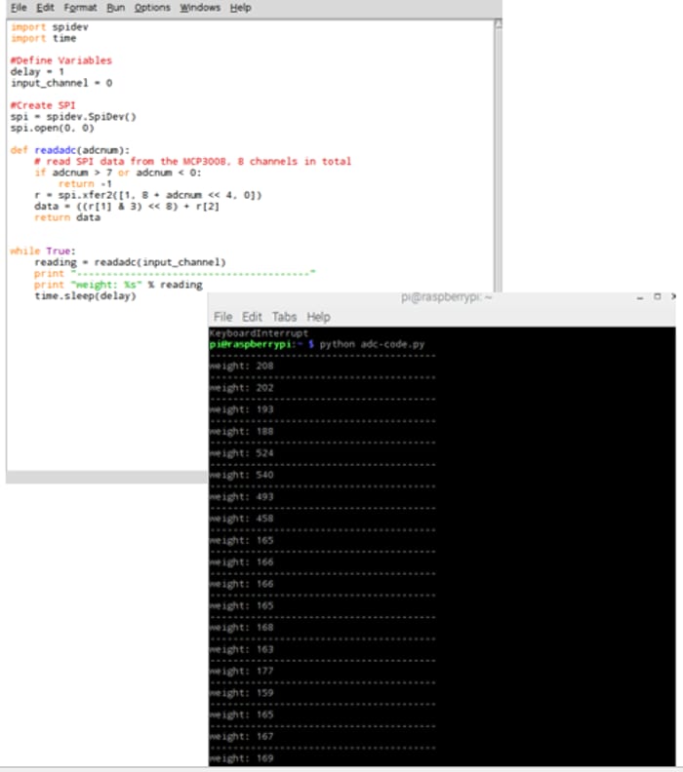Click the 'while True:' line

point(43,251)
